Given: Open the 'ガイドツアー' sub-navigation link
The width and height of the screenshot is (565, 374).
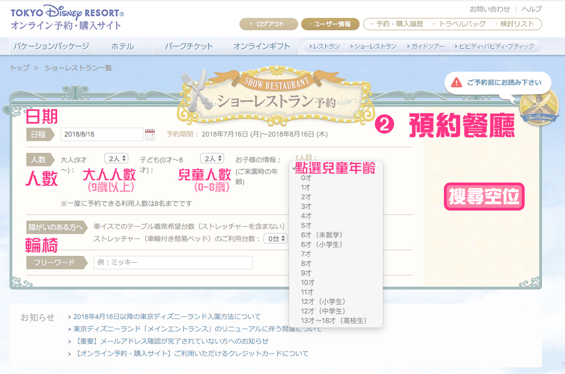Looking at the screenshot, I should point(425,46).
